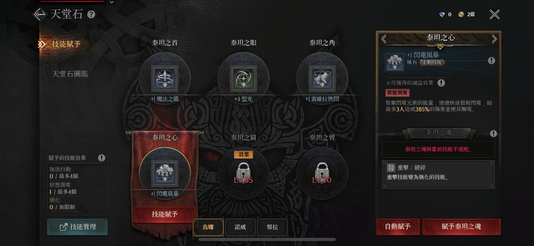Click the red 技能賦予 button under banner
Screen dimensions: 534x246
click(165, 214)
